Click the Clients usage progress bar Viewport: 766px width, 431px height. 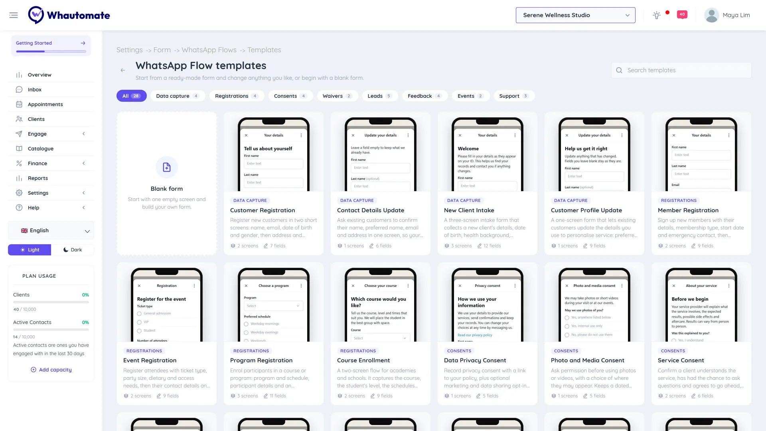[51, 302]
